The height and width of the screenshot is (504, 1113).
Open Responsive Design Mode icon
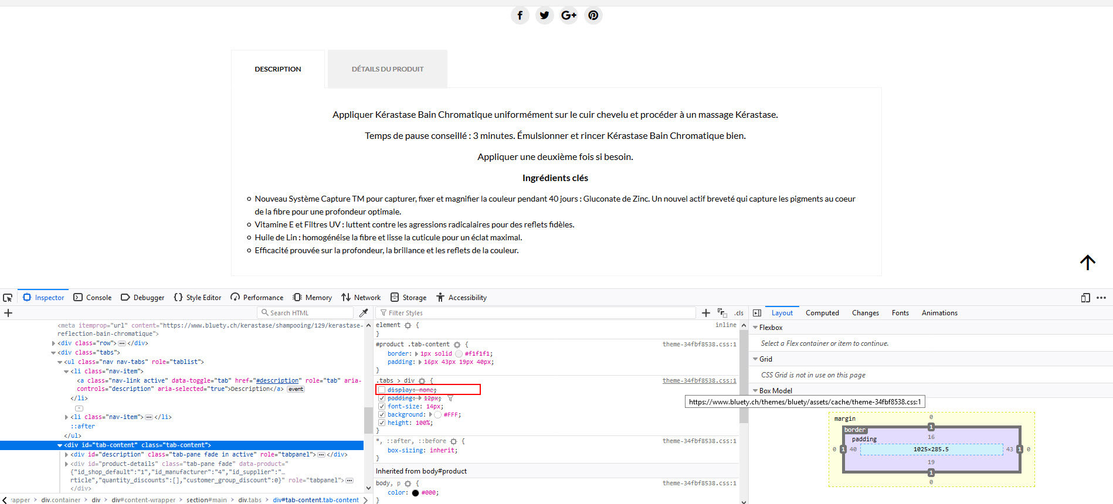(1085, 298)
